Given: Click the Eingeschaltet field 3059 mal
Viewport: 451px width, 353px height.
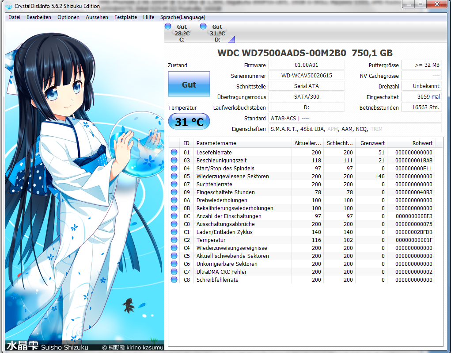Looking at the screenshot, I should (421, 97).
